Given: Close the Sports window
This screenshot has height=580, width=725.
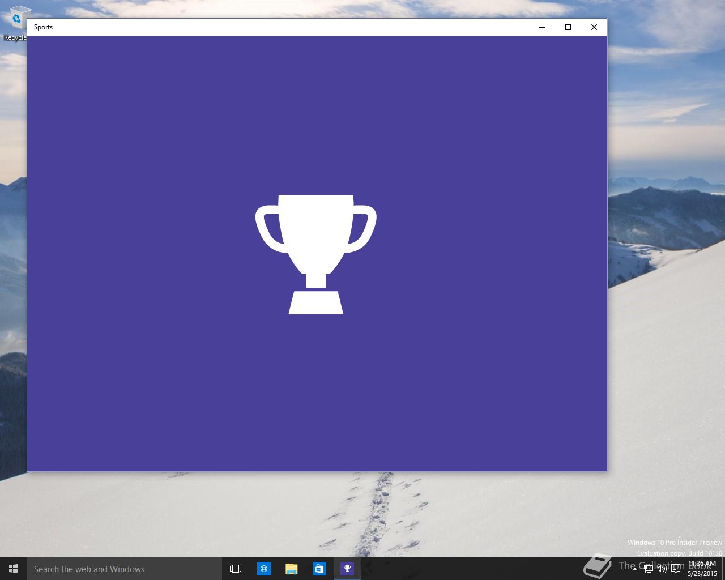Looking at the screenshot, I should [x=594, y=27].
